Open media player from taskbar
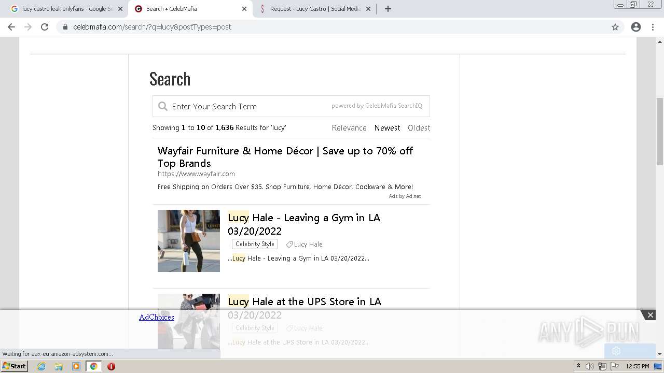 pos(76,366)
